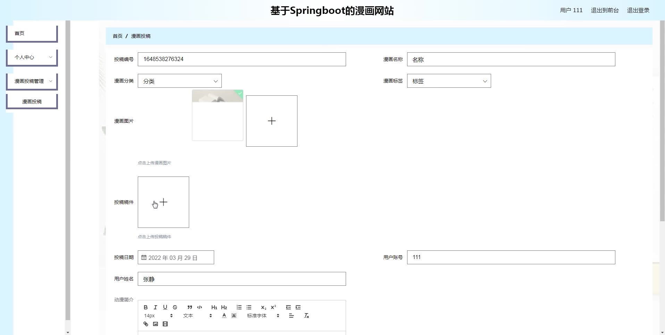This screenshot has height=335, width=665.
Task: Click the 用户姓名 input field
Action: tap(242, 279)
